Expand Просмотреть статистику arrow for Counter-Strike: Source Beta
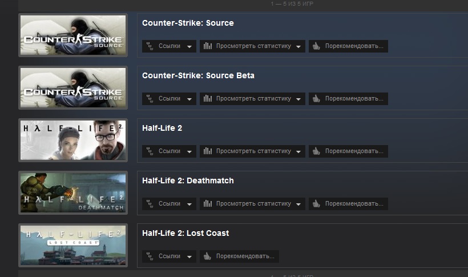This screenshot has height=277, width=468. pos(298,99)
